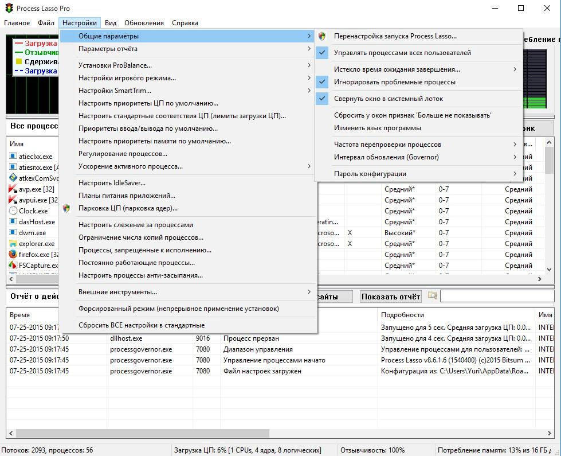Click the Показать отчёт button
The width and height of the screenshot is (561, 456).
point(391,297)
